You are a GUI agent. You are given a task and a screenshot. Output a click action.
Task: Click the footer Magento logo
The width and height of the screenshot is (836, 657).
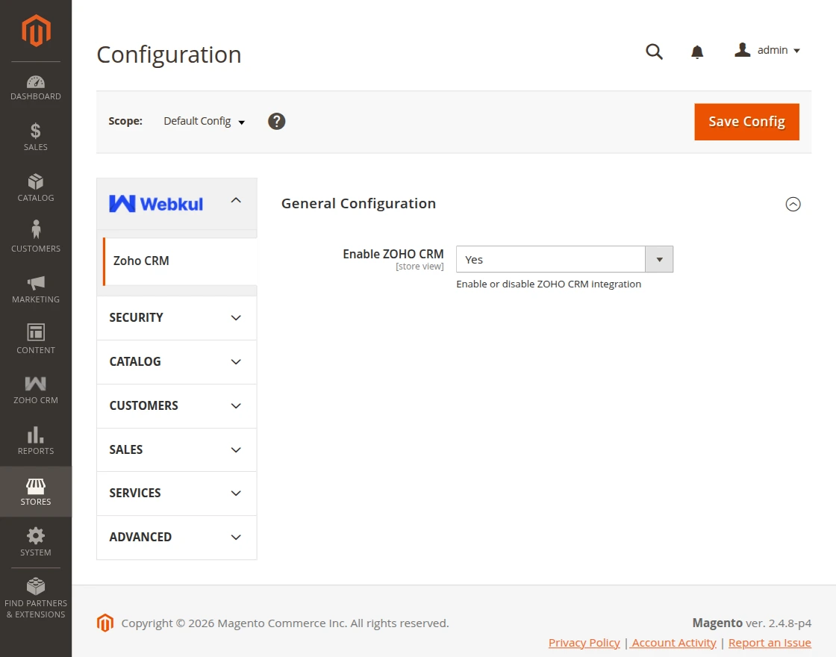[105, 623]
